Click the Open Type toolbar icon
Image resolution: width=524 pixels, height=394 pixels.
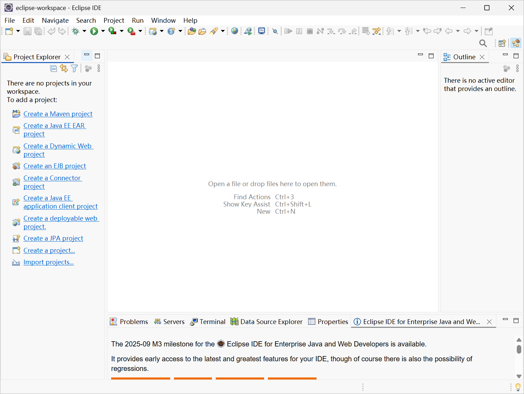(192, 31)
